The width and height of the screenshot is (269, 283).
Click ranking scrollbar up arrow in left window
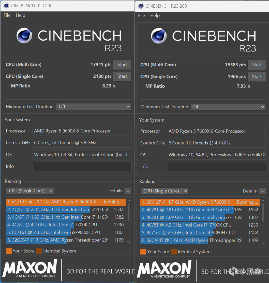click(x=129, y=201)
